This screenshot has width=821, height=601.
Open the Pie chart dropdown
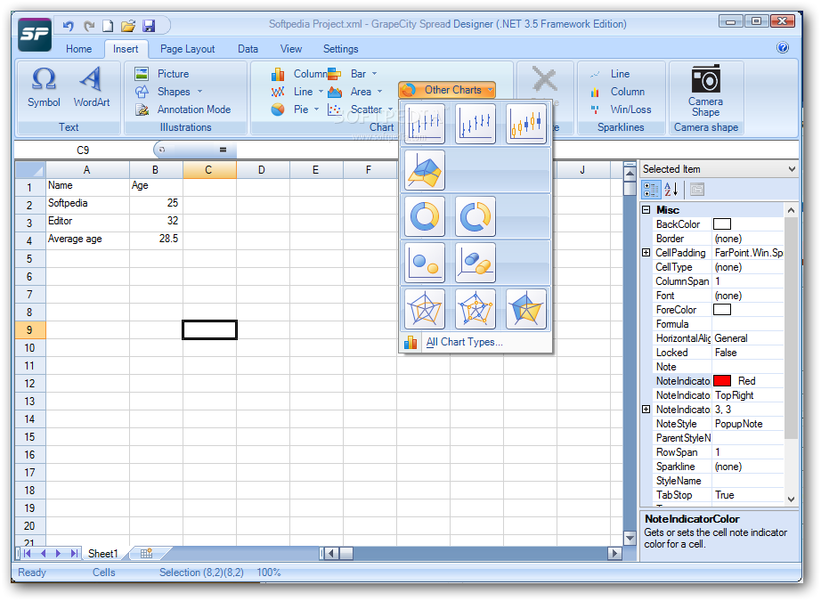pyautogui.click(x=316, y=110)
